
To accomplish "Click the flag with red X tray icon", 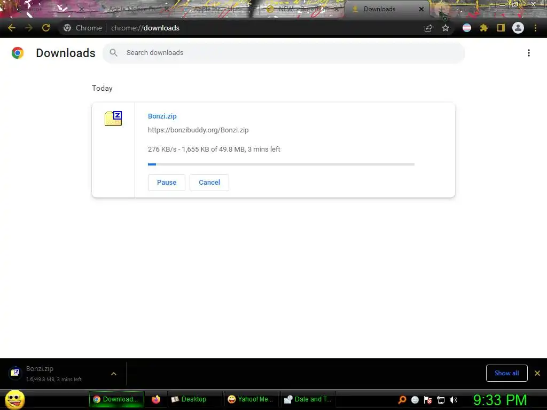I will pyautogui.click(x=428, y=399).
